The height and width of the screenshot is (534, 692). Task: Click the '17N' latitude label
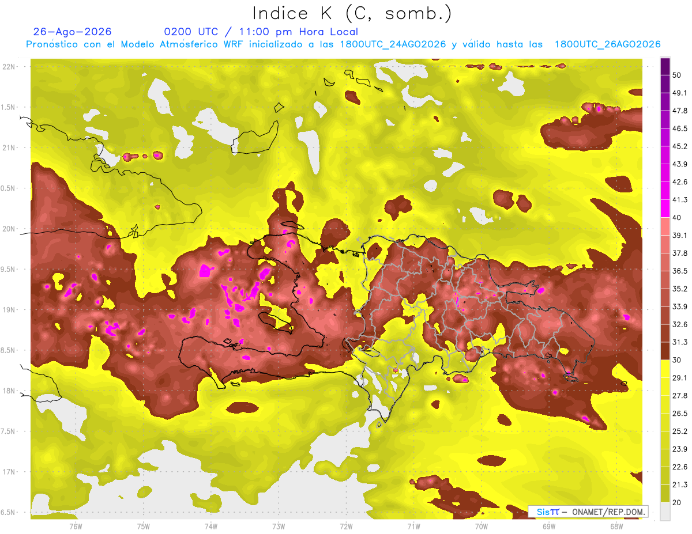click(10, 472)
